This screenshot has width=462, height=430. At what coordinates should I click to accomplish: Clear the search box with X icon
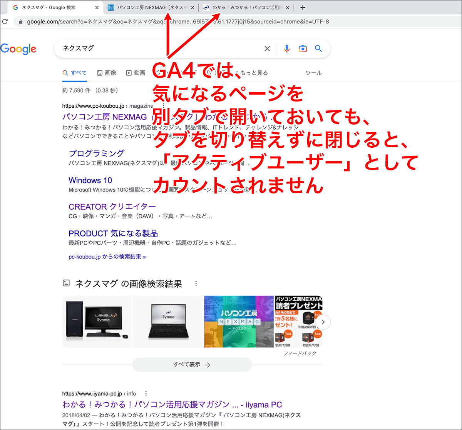[x=267, y=48]
